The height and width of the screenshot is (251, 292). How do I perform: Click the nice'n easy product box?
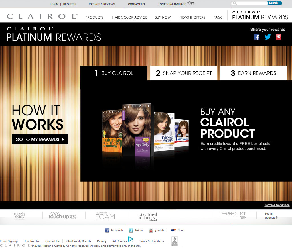(x=164, y=131)
